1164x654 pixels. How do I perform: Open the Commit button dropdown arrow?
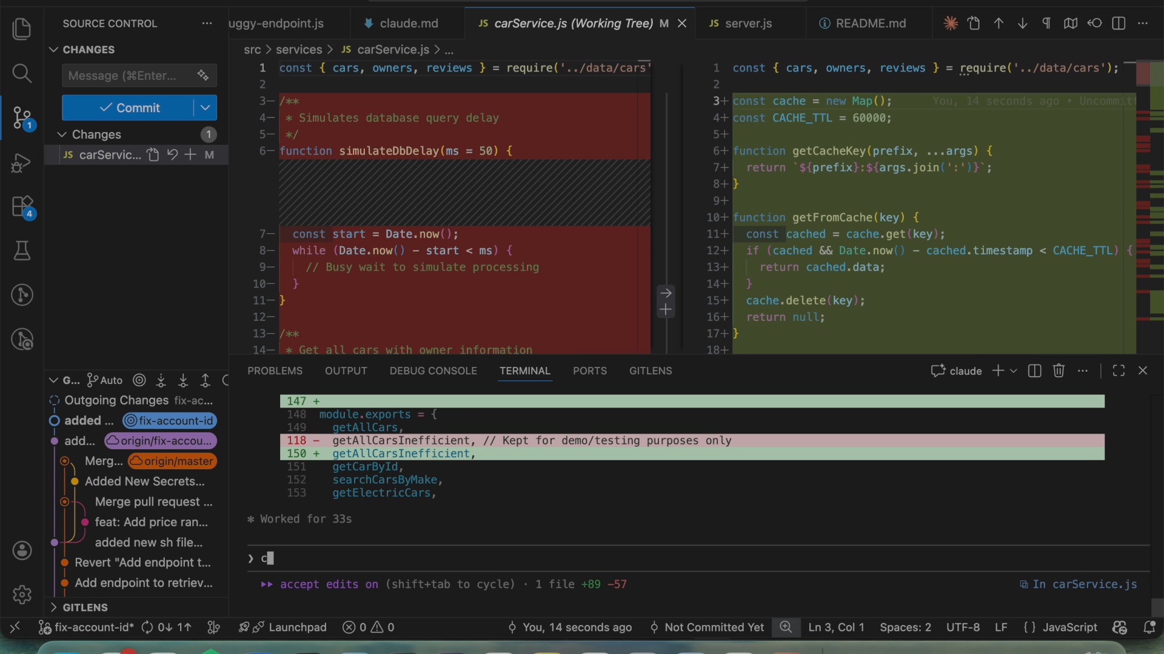point(206,108)
